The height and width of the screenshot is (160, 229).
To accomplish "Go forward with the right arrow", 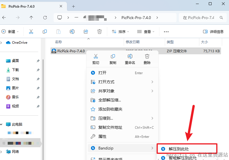I will (x=18, y=18).
